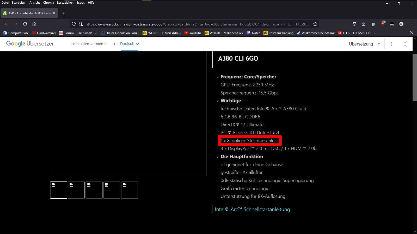
Task: Close the ASRock Intel Arc A380 tab
Action: click(54, 13)
